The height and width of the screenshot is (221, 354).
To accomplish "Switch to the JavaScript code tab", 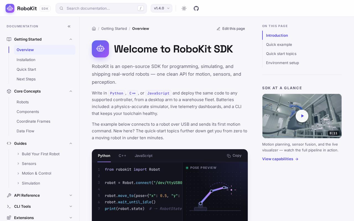I will click(144, 156).
